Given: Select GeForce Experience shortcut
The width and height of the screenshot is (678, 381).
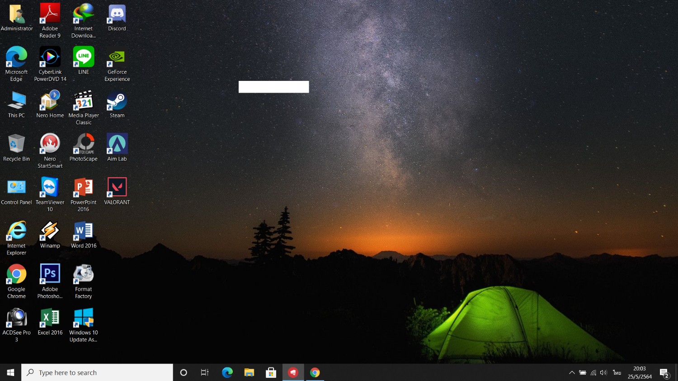Looking at the screenshot, I should coord(117,64).
